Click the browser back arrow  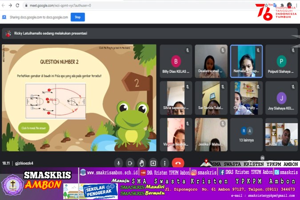pyautogui.click(x=3, y=5)
